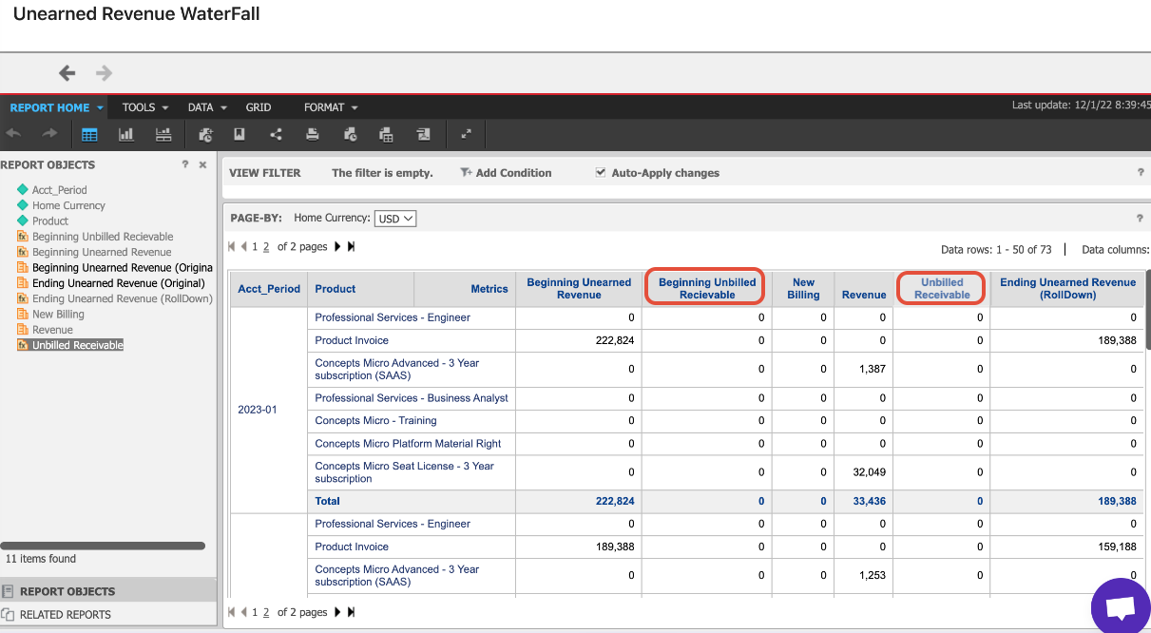Click the New Billing column header
The height and width of the screenshot is (633, 1151).
803,289
